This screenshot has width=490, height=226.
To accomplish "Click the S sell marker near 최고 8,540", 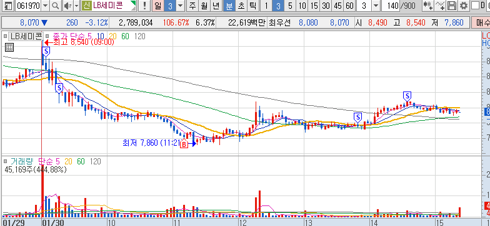I will [46, 51].
